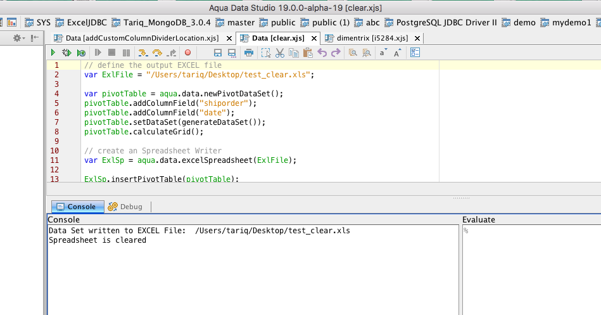The image size is (601, 315).
Task: Open the SYS server shortcut
Action: click(x=37, y=23)
